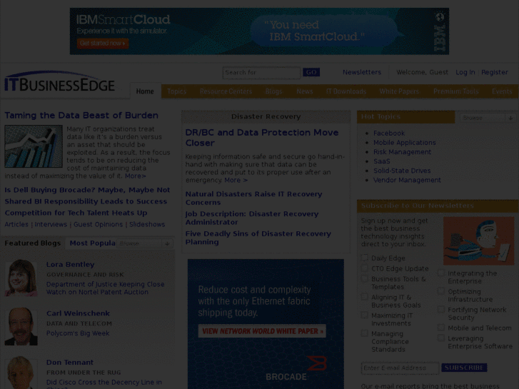Click the data chart article thumbnail

pos(34,146)
